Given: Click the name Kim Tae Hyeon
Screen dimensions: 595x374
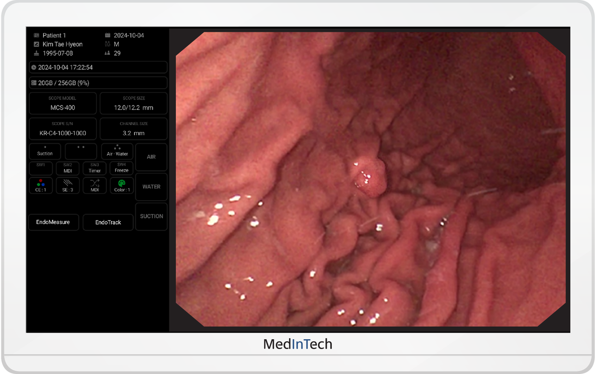Looking at the screenshot, I should pyautogui.click(x=63, y=44).
